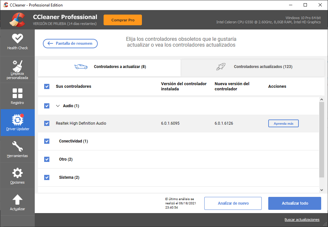Click Nueva versión del controlador header
Screen dimensions: 328x227
tap(232, 86)
